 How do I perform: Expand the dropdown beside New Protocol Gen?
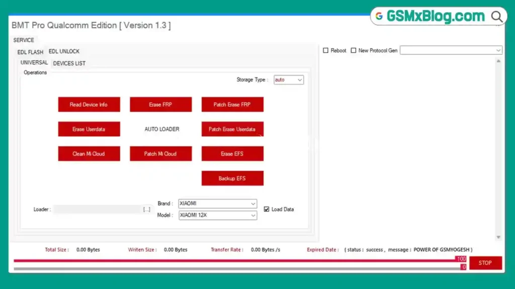(x=451, y=51)
